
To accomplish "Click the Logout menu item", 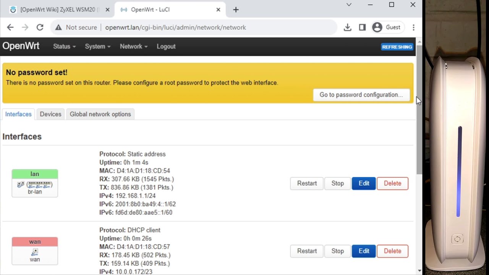I will [166, 46].
